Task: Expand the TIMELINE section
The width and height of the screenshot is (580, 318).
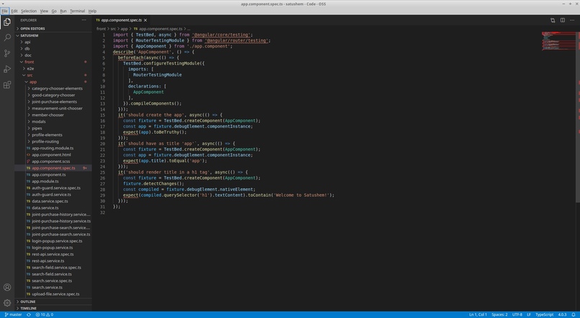Action: [29, 308]
